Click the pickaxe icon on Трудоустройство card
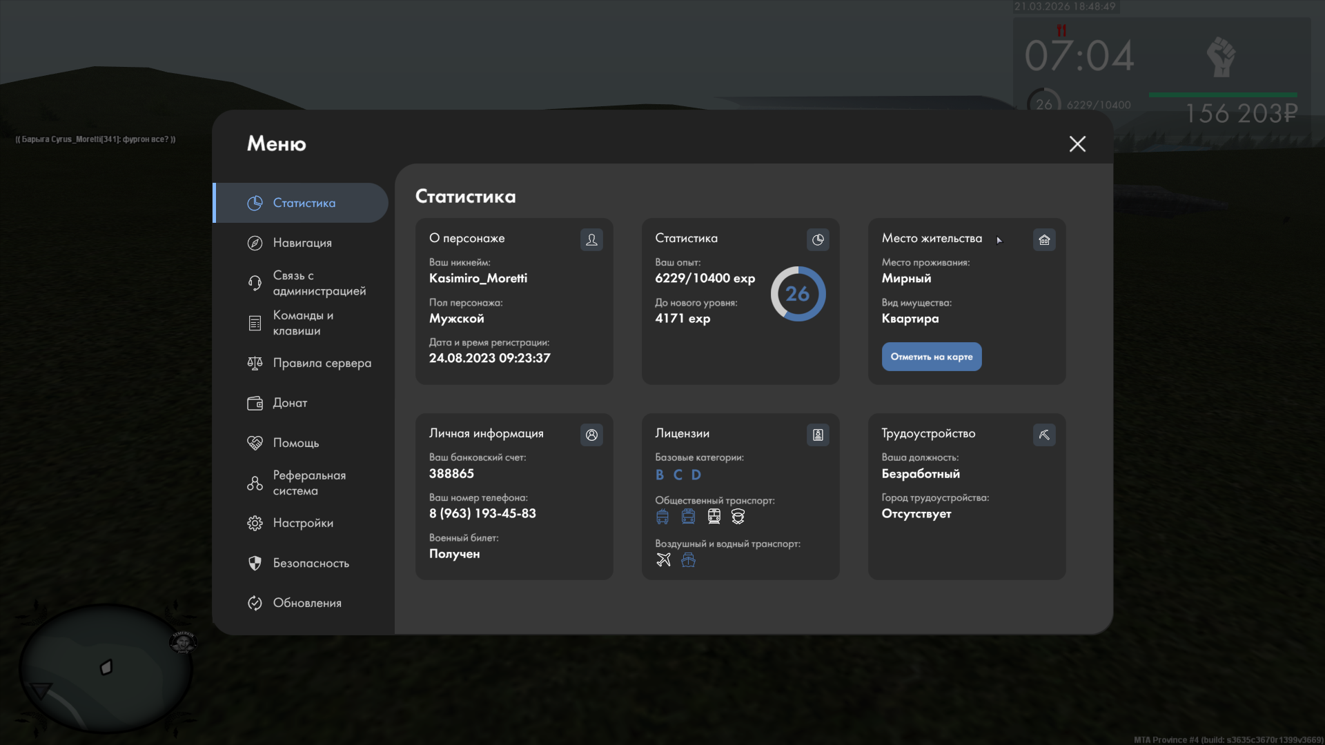The height and width of the screenshot is (745, 1325). (1044, 435)
